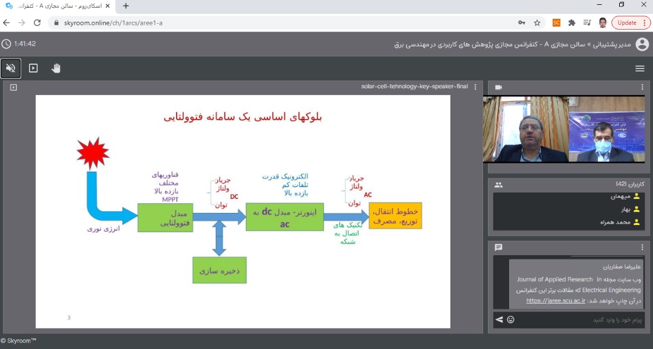Viewport: 653px width, 349px height.
Task: Click the media play icon beside the speaker button
Action: tap(33, 68)
